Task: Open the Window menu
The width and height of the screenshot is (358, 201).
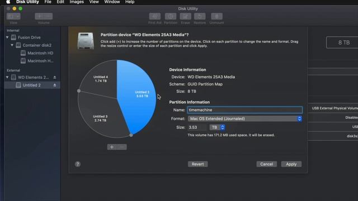Action: pos(112,2)
